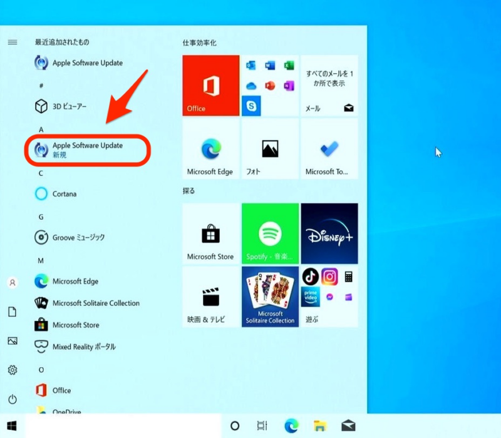Viewport: 501px width, 438px height.
Task: Launch OneNote from the Office apps tile
Action: [x=289, y=86]
